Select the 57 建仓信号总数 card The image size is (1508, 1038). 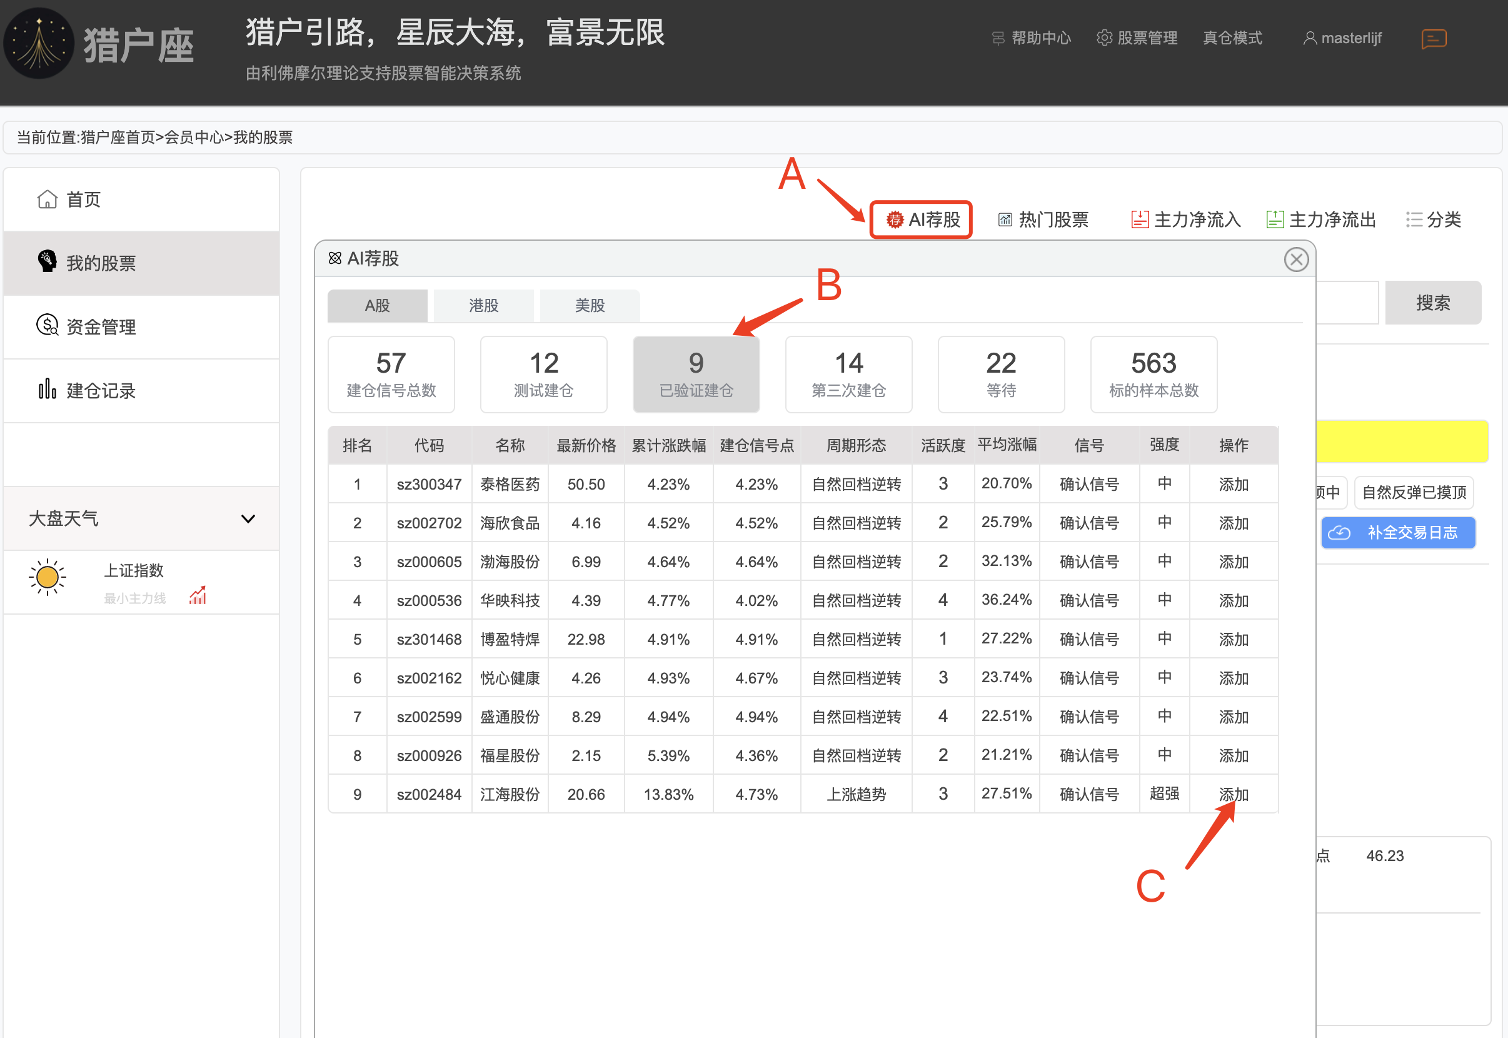pyautogui.click(x=391, y=374)
